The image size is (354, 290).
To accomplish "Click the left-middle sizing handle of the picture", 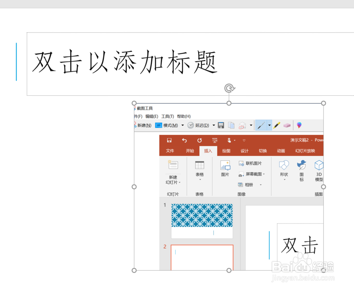I will click(x=134, y=187).
